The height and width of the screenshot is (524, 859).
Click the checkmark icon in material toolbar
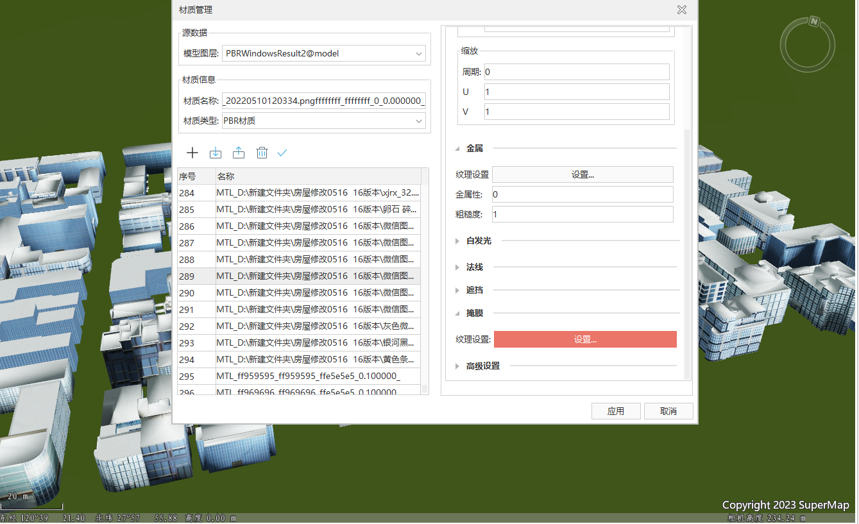(282, 153)
